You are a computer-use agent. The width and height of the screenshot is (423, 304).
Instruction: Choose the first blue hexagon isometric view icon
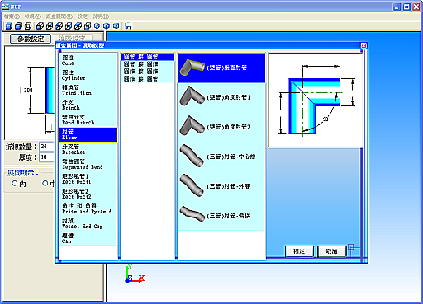click(x=97, y=26)
